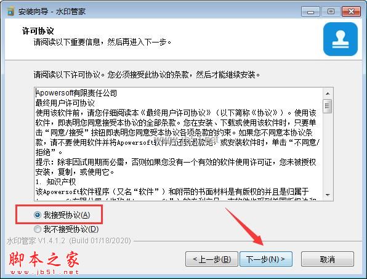Click the 许可协议 heading
367x279 pixels.
click(38, 31)
